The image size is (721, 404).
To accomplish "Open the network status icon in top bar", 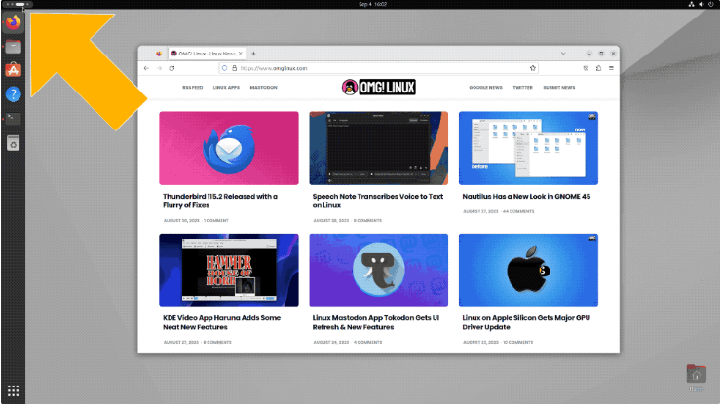I will (691, 4).
